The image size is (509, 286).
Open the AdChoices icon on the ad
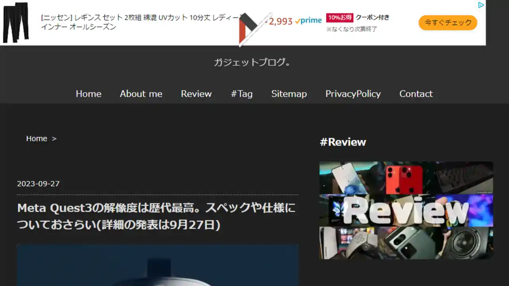click(481, 5)
